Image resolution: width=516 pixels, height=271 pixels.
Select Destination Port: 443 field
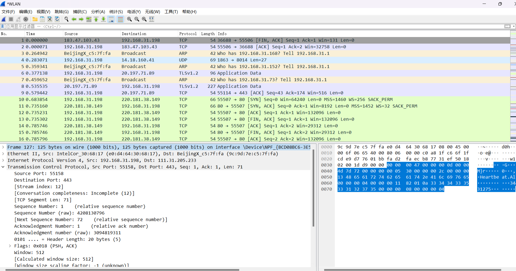pos(43,180)
